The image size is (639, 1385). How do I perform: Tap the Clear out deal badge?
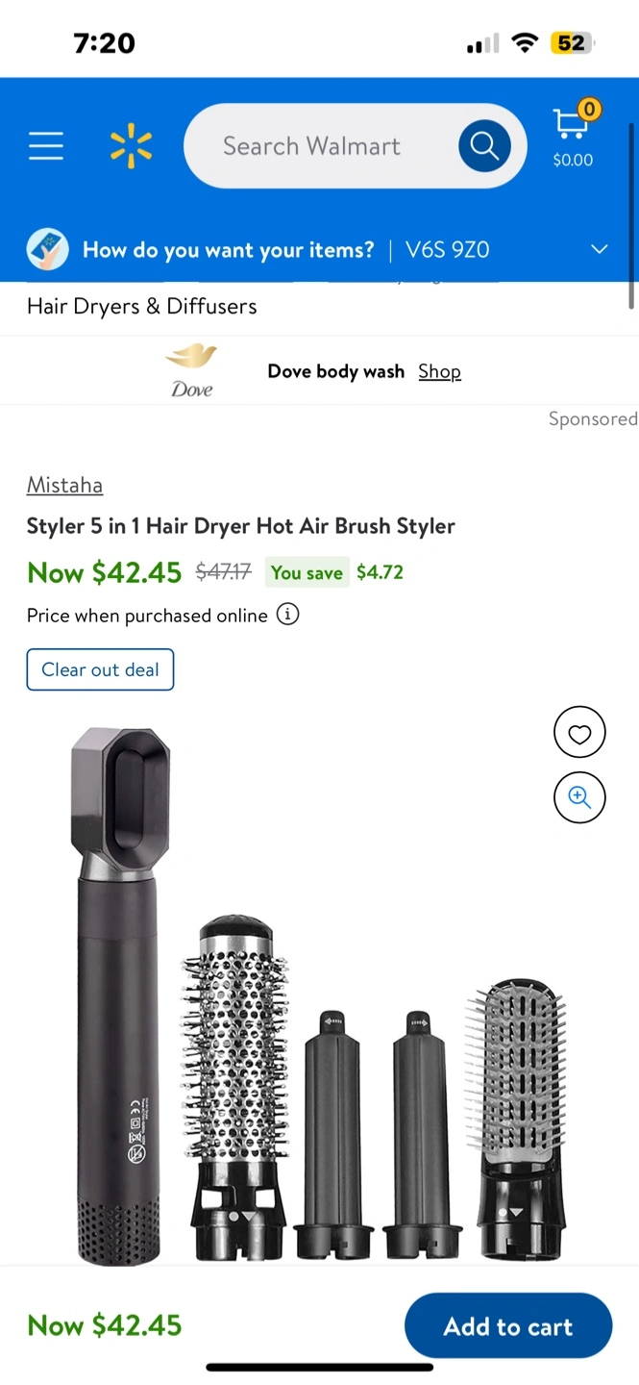point(100,669)
